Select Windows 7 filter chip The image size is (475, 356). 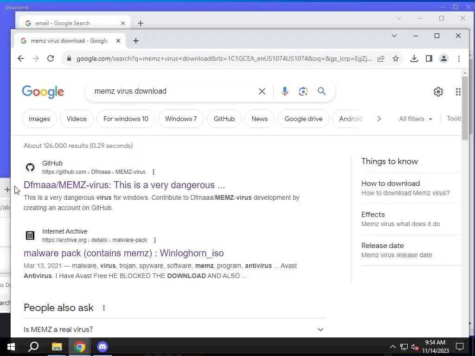pyautogui.click(x=181, y=119)
